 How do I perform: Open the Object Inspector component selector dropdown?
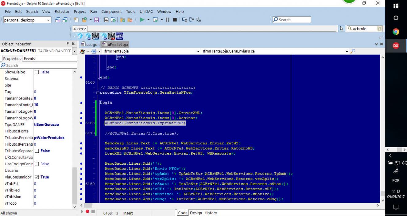point(75,51)
